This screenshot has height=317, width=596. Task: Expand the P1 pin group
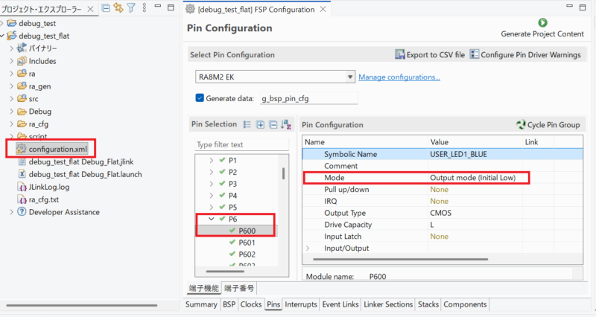[x=212, y=161]
